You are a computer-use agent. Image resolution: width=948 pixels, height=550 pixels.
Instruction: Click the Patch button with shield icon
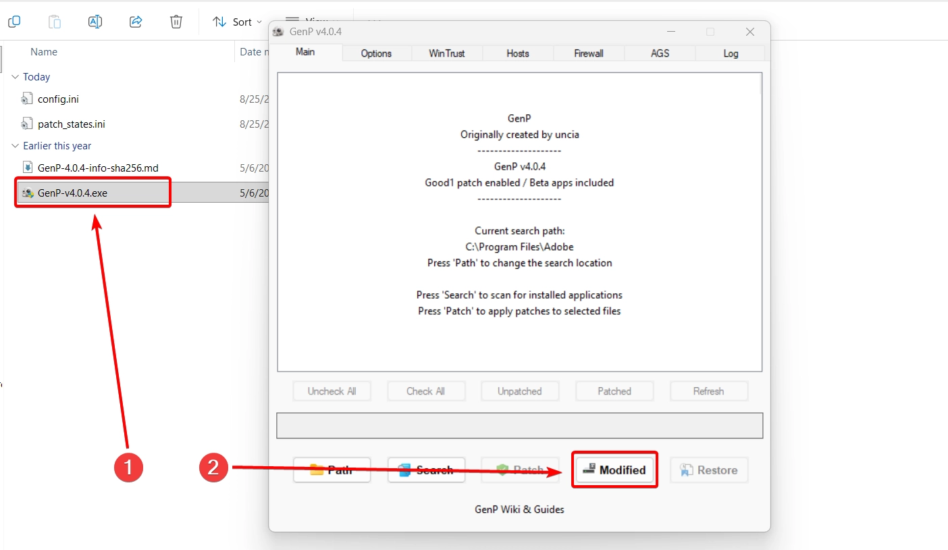click(x=520, y=470)
